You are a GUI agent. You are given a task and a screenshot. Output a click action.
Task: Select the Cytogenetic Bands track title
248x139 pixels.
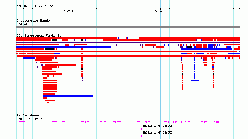click(x=33, y=21)
